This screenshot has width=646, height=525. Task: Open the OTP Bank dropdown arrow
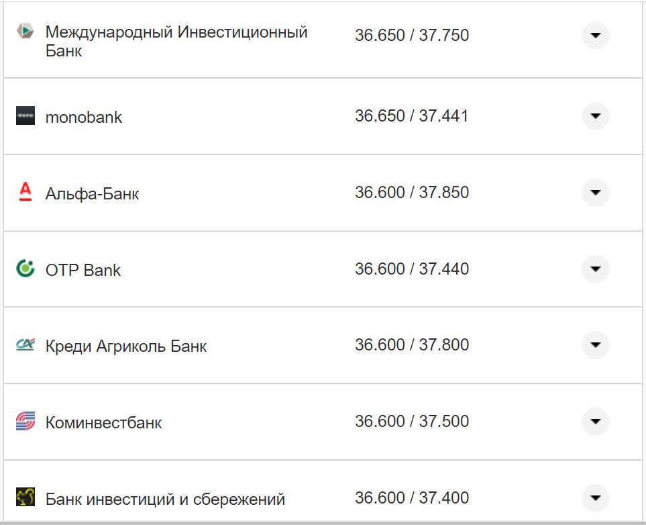pyautogui.click(x=595, y=269)
